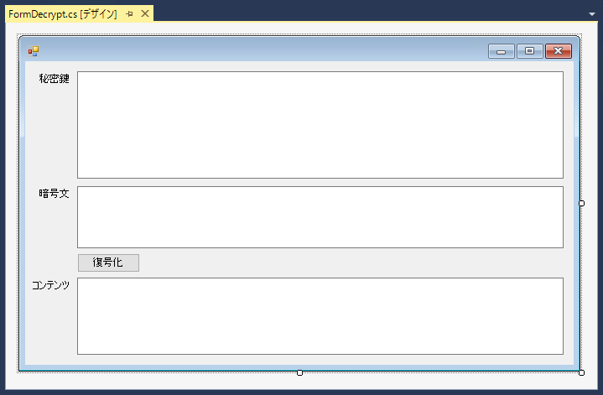
Task: Close the FormDecrypt.cs design tab
Action: (145, 14)
